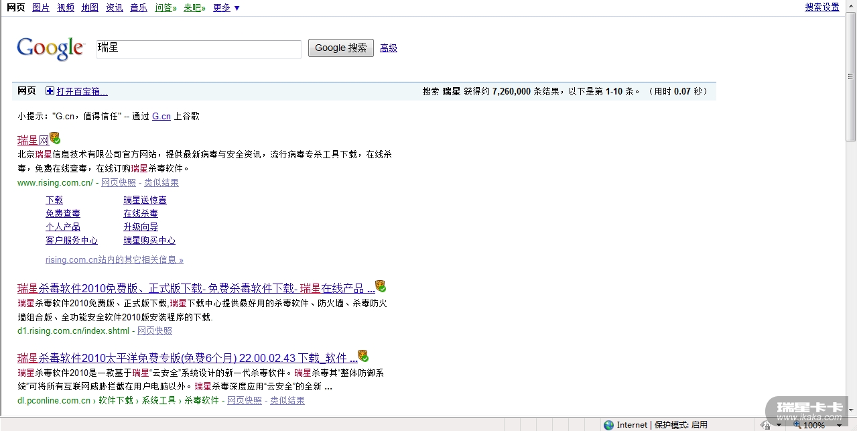This screenshot has height=431, width=857.
Task: Open rising.com.cn站内的其它相关信息 link
Action: 115,259
